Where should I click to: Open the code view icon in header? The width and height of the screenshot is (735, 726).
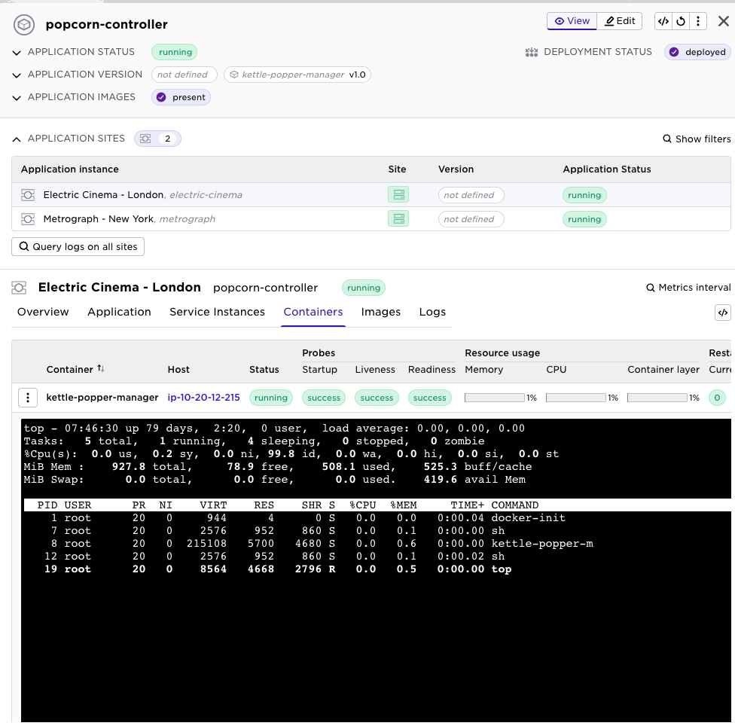click(x=663, y=21)
